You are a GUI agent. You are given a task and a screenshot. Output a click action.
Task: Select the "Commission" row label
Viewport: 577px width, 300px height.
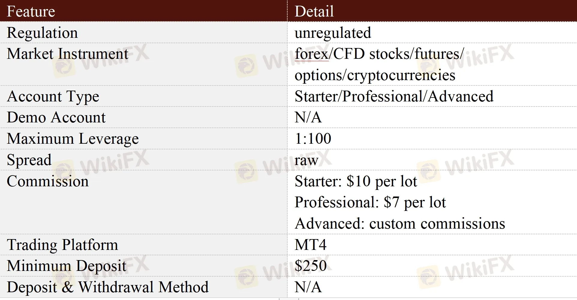48,181
